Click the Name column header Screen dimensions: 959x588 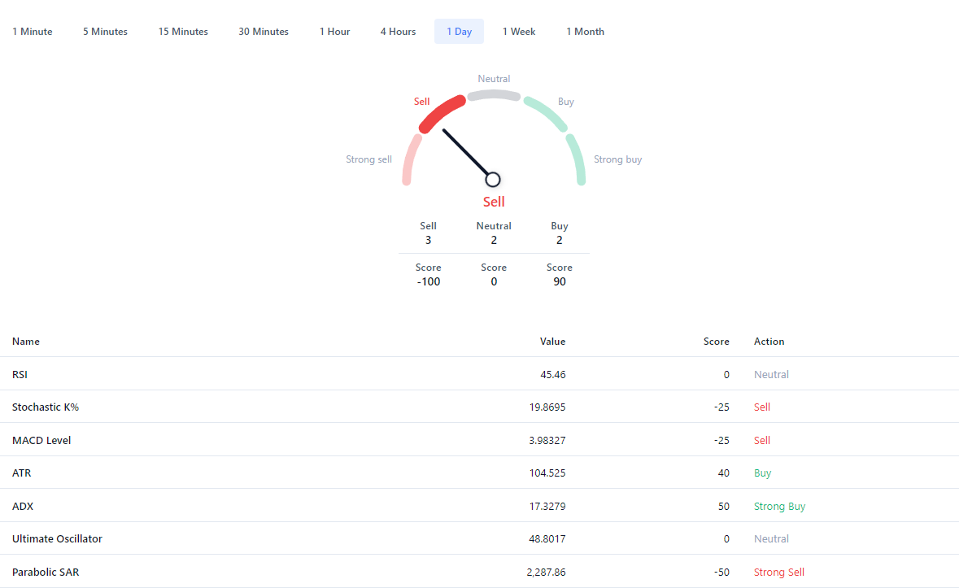(26, 341)
